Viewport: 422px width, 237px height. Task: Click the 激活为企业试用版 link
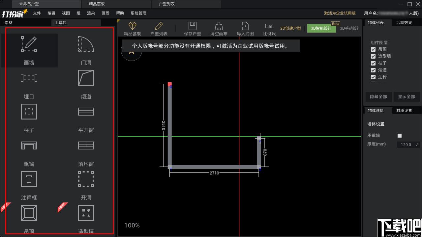pyautogui.click(x=340, y=13)
